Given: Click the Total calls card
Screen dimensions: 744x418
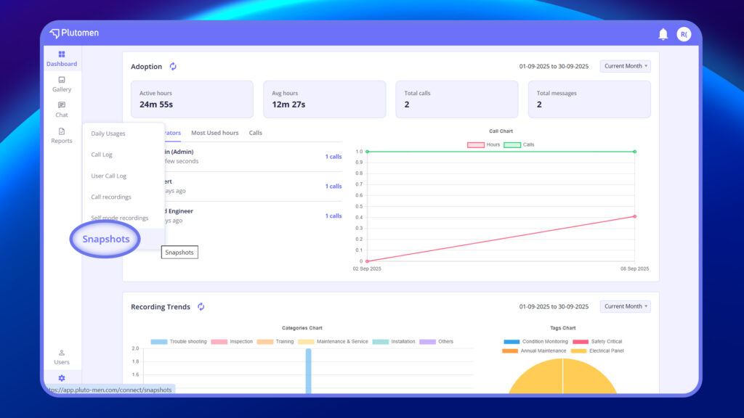Looking at the screenshot, I should tap(457, 99).
